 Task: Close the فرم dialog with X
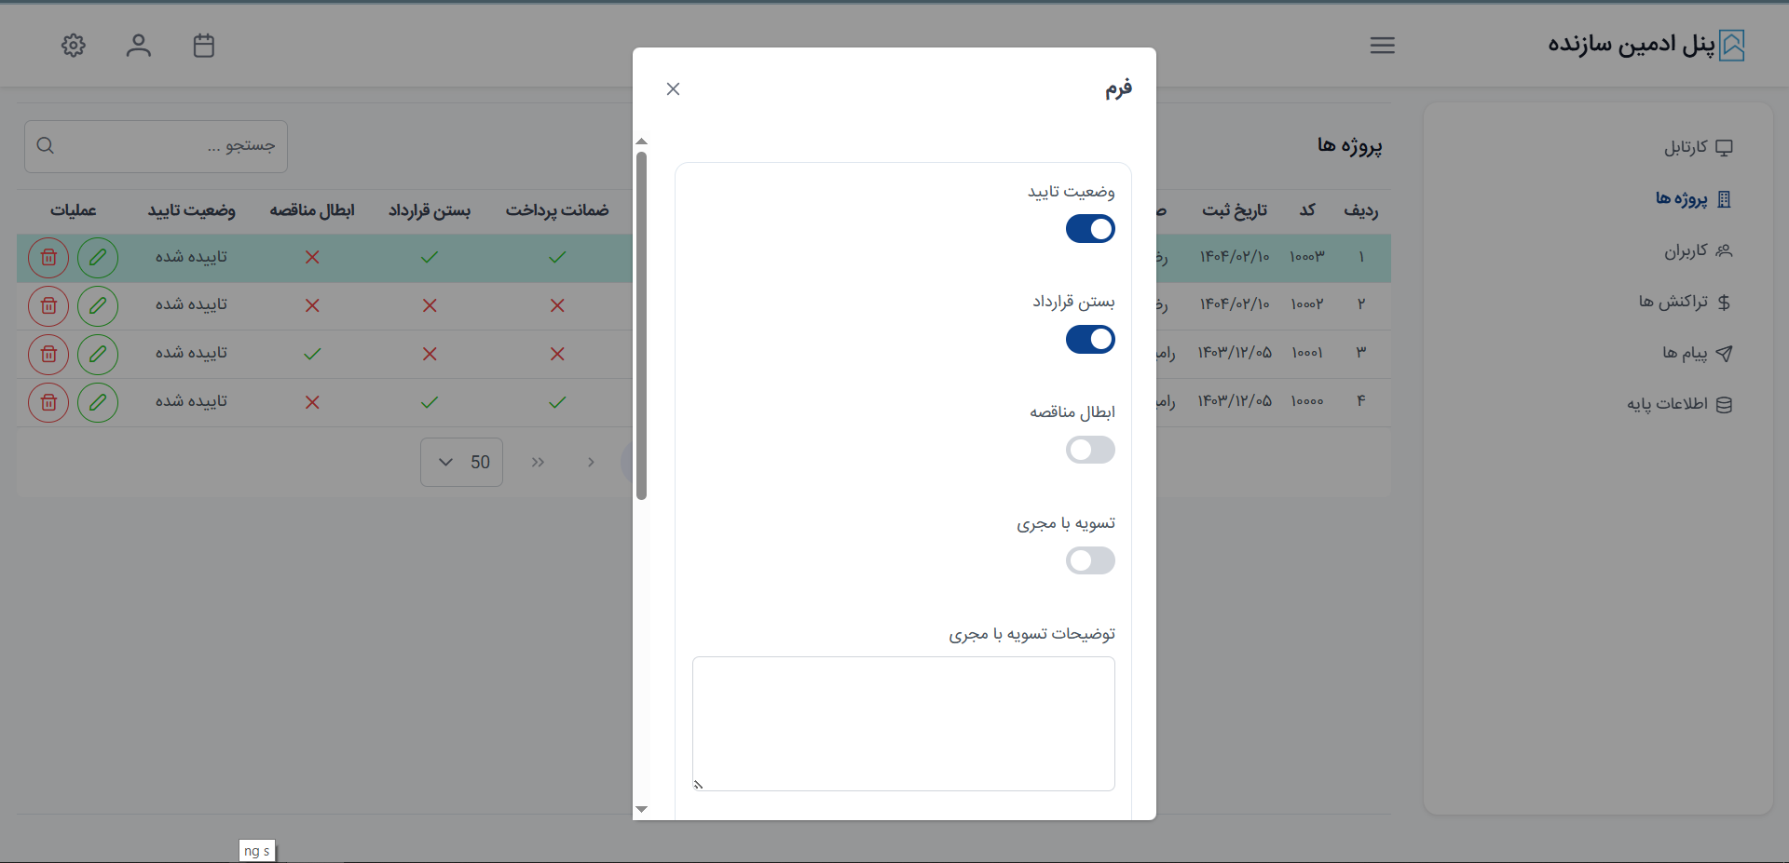674,89
